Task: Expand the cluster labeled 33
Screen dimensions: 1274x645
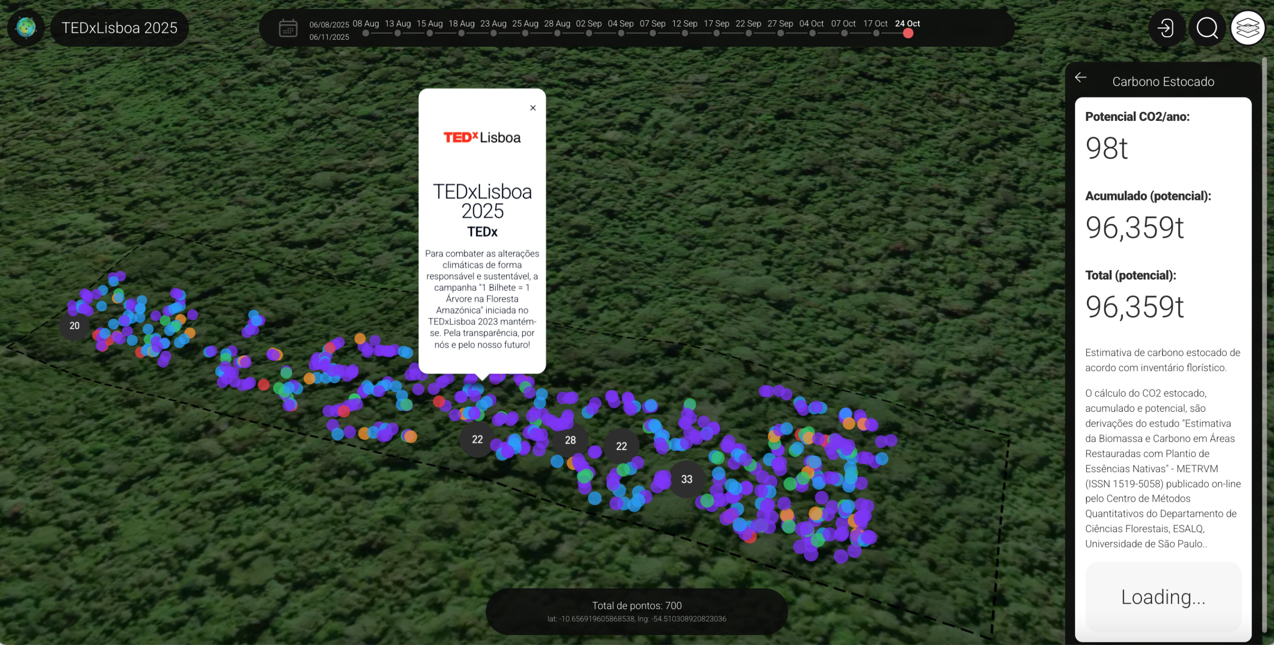Action: click(686, 479)
